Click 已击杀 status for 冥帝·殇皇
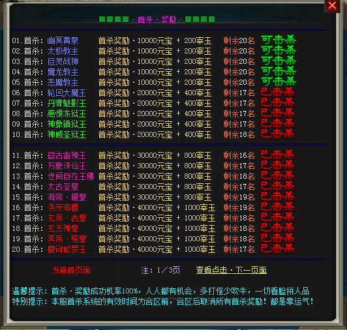This screenshot has height=330, width=347. pyautogui.click(x=278, y=239)
